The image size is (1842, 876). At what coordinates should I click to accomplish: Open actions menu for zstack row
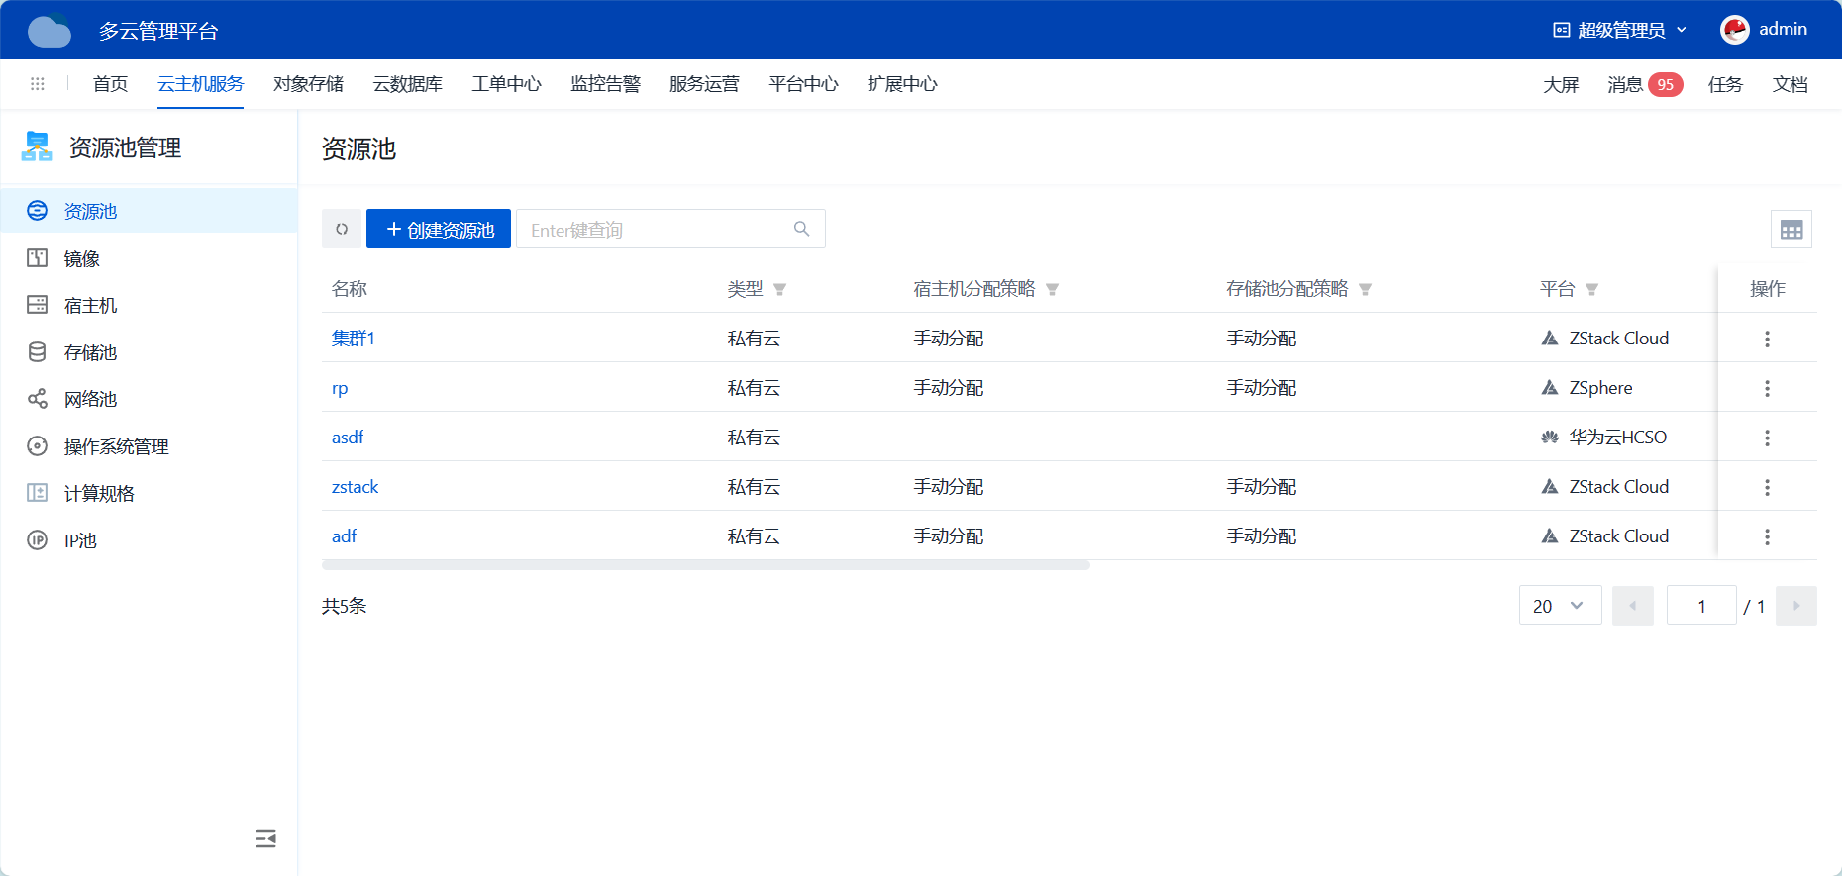(1767, 487)
